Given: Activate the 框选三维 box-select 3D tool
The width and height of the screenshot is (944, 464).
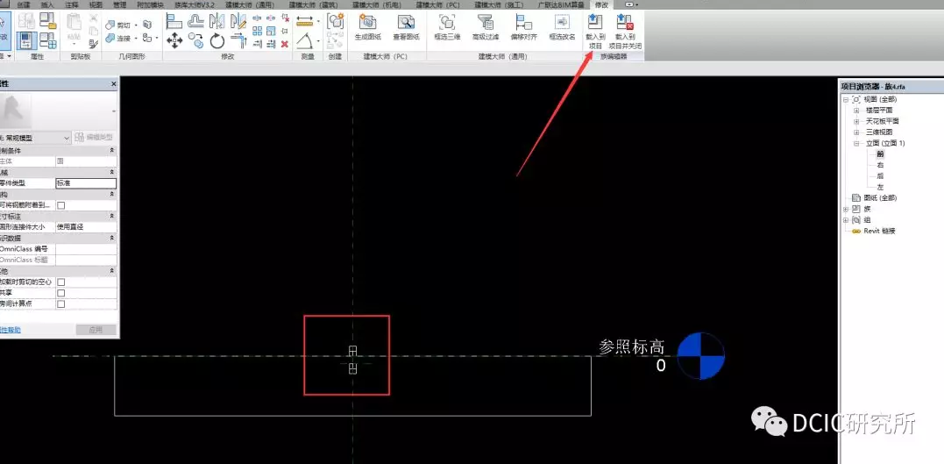Looking at the screenshot, I should (447, 28).
